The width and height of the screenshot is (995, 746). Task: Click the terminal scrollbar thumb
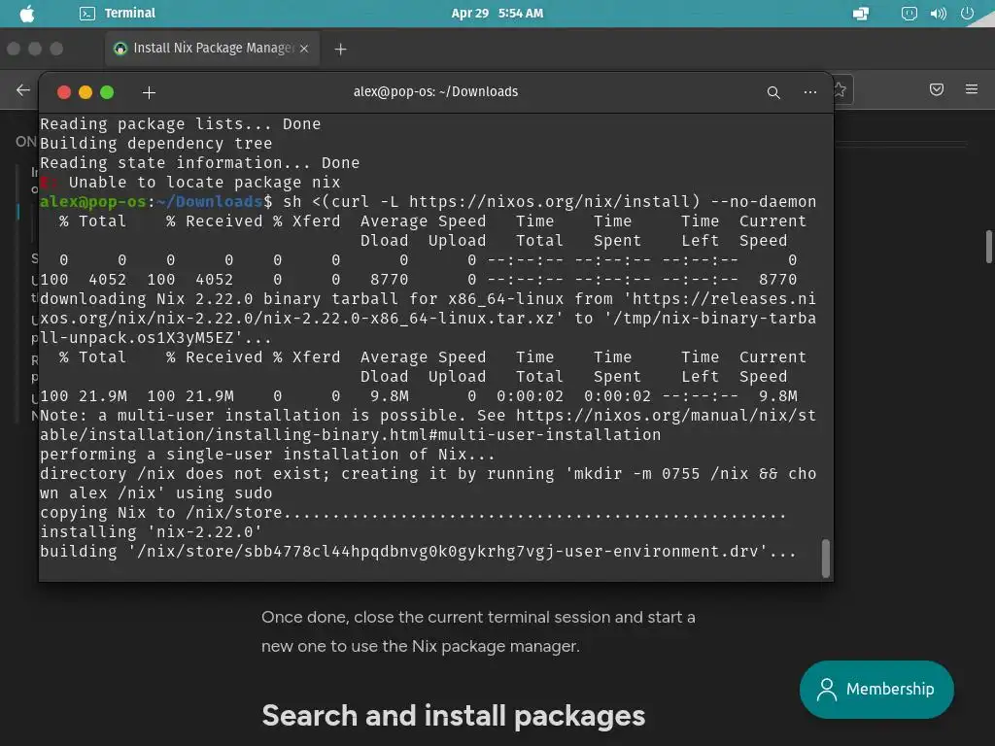point(825,559)
